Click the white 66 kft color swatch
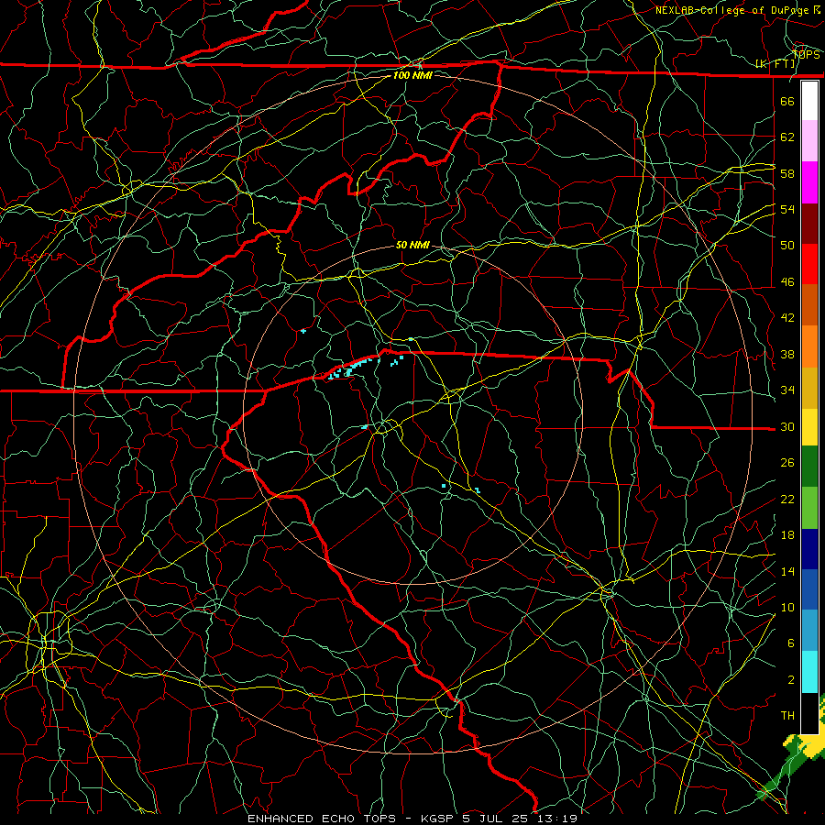 pos(809,101)
